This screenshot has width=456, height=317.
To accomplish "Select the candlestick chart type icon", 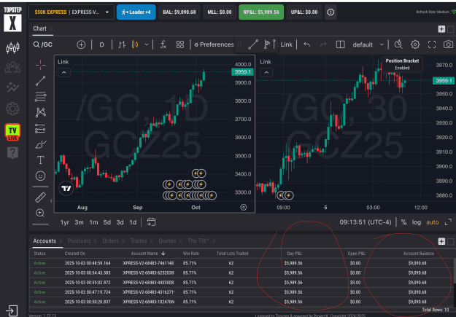I will pyautogui.click(x=135, y=44).
